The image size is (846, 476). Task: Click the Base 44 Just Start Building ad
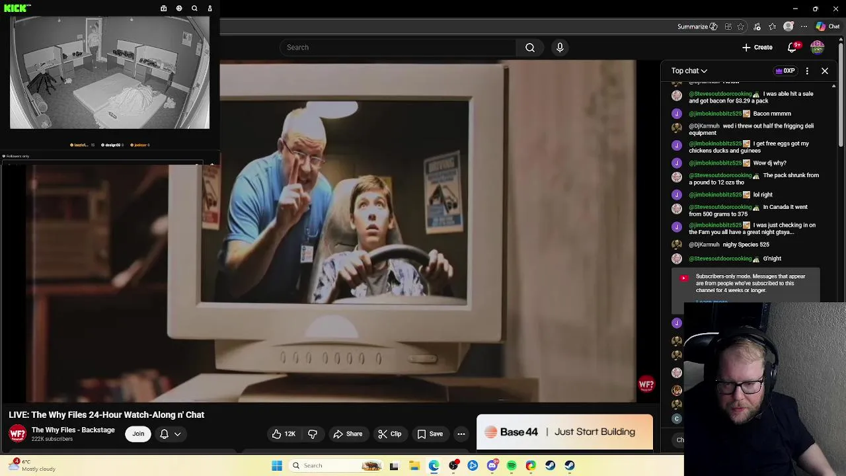[x=564, y=432]
